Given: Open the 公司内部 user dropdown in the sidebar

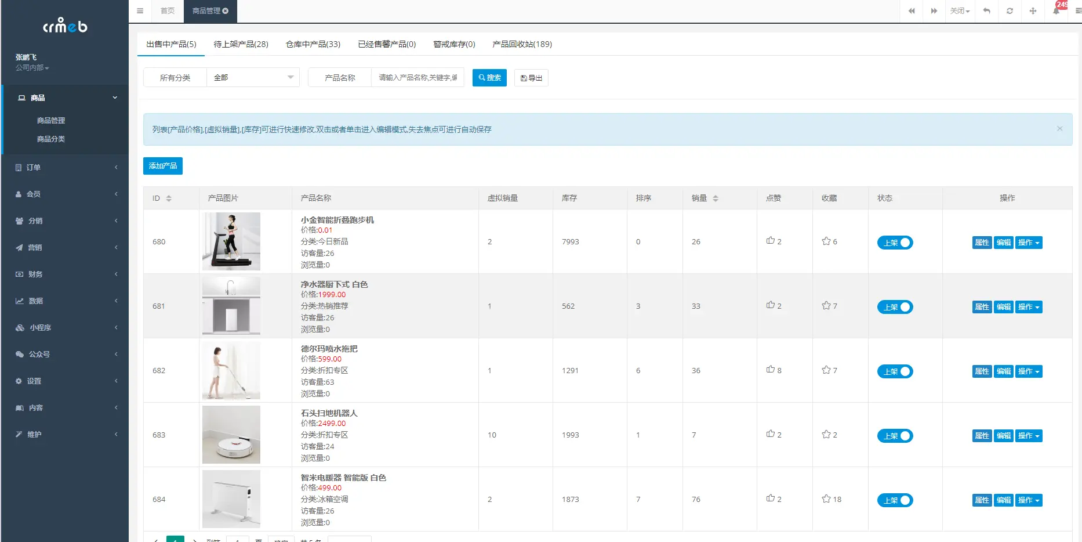Looking at the screenshot, I should point(32,68).
